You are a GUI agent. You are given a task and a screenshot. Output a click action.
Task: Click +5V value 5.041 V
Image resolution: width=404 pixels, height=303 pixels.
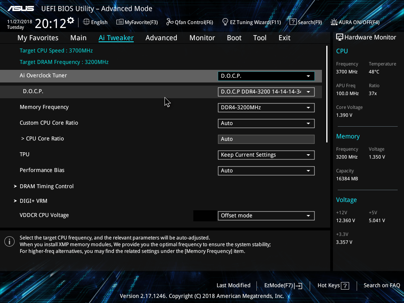[377, 221]
